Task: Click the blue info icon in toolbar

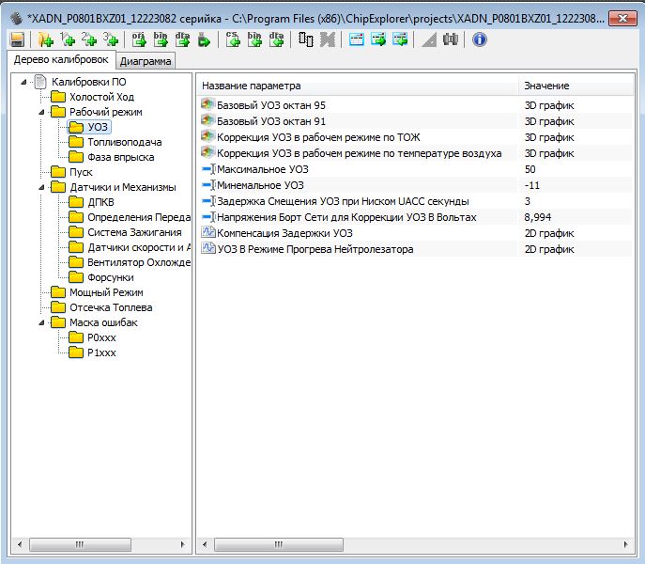Action: click(480, 39)
